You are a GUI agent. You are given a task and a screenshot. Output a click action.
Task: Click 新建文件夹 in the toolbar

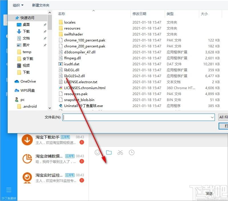(41, 5)
